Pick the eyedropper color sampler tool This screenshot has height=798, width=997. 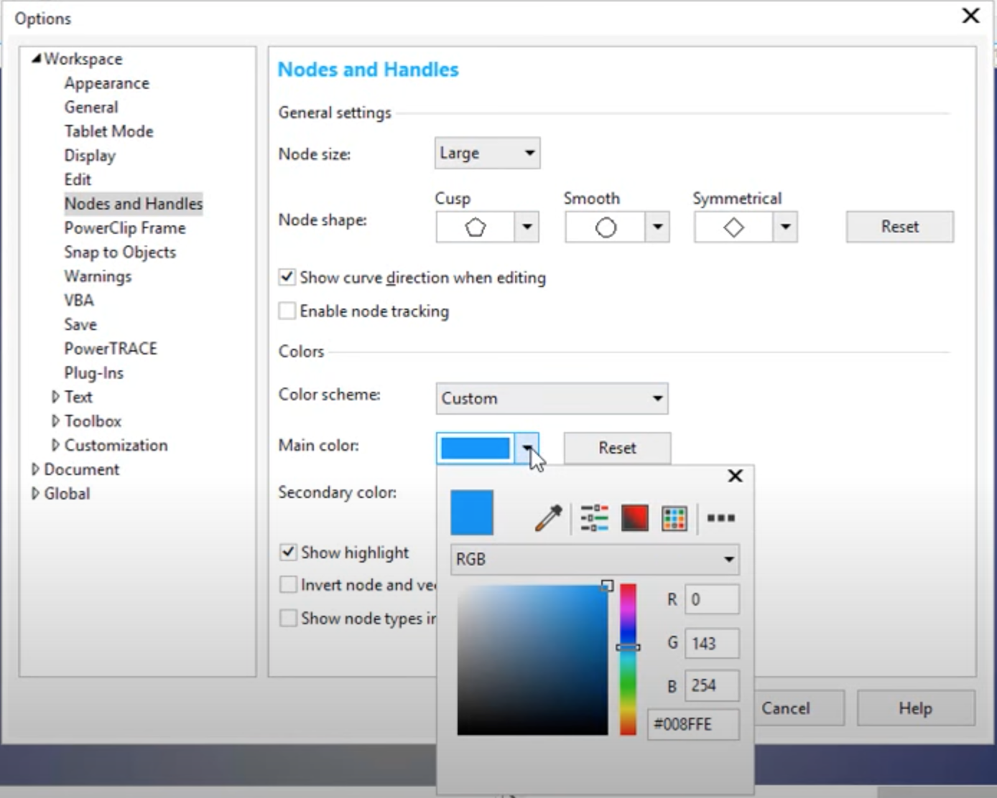pyautogui.click(x=548, y=518)
